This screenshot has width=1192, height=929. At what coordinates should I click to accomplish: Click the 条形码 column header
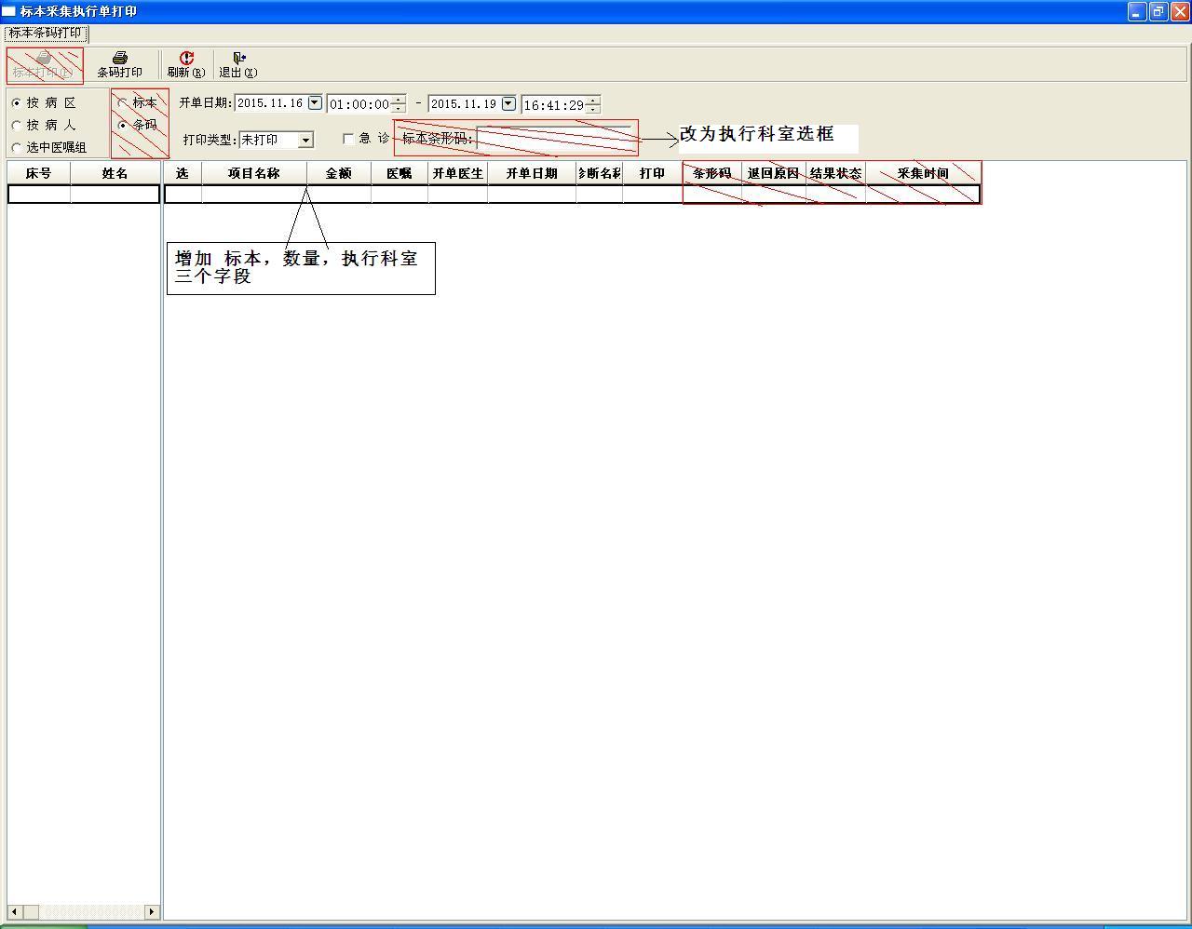712,173
